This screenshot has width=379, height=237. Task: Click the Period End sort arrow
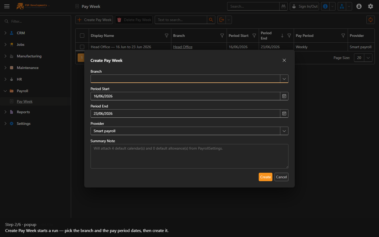pos(282,36)
